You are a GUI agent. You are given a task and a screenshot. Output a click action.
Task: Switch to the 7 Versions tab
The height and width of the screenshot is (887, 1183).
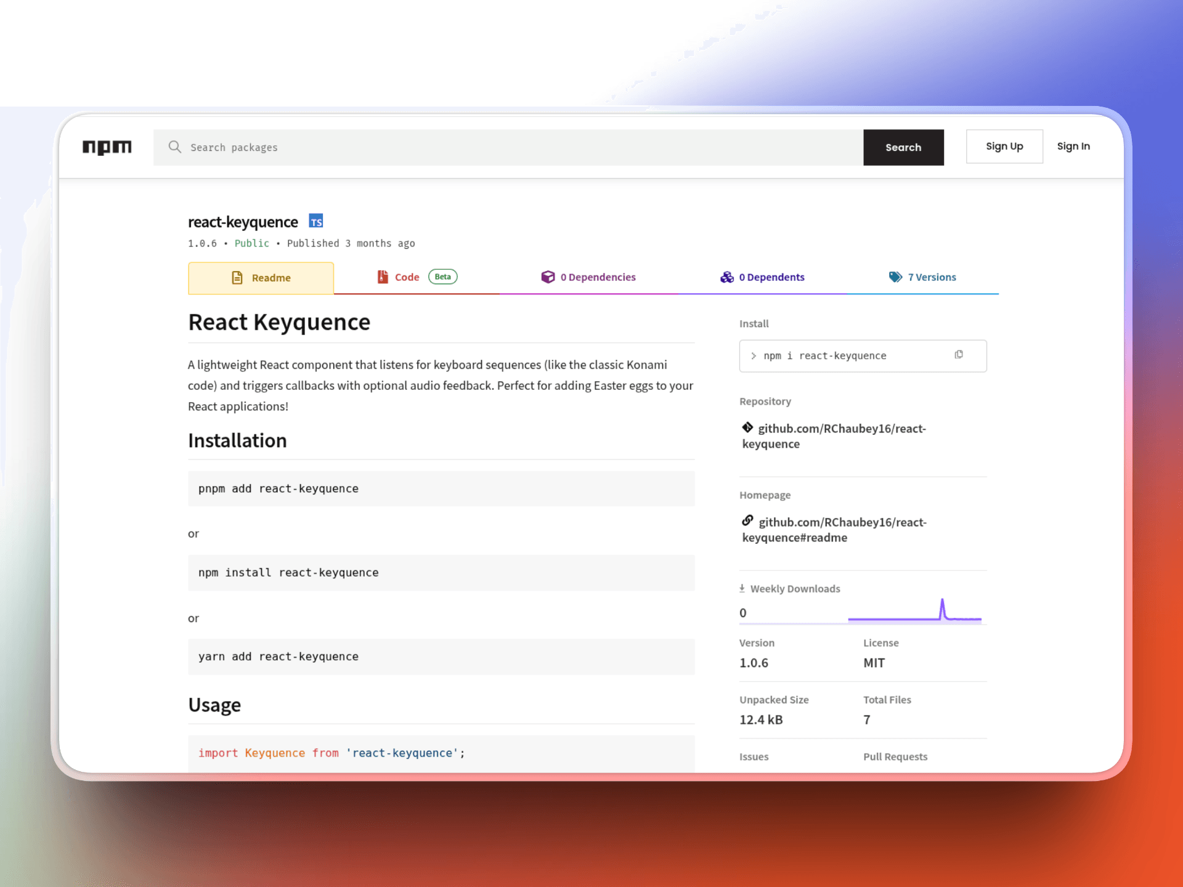tap(932, 277)
